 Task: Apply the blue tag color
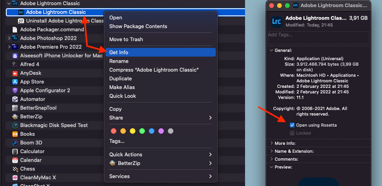tap(152, 131)
